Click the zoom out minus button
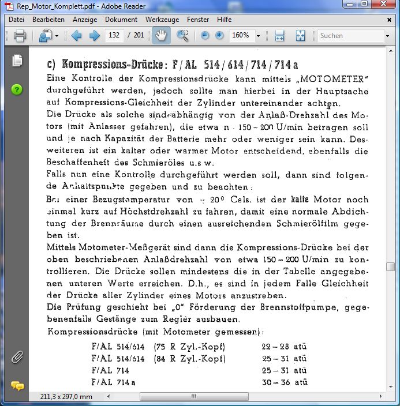This screenshot has height=406, width=400. point(205,35)
